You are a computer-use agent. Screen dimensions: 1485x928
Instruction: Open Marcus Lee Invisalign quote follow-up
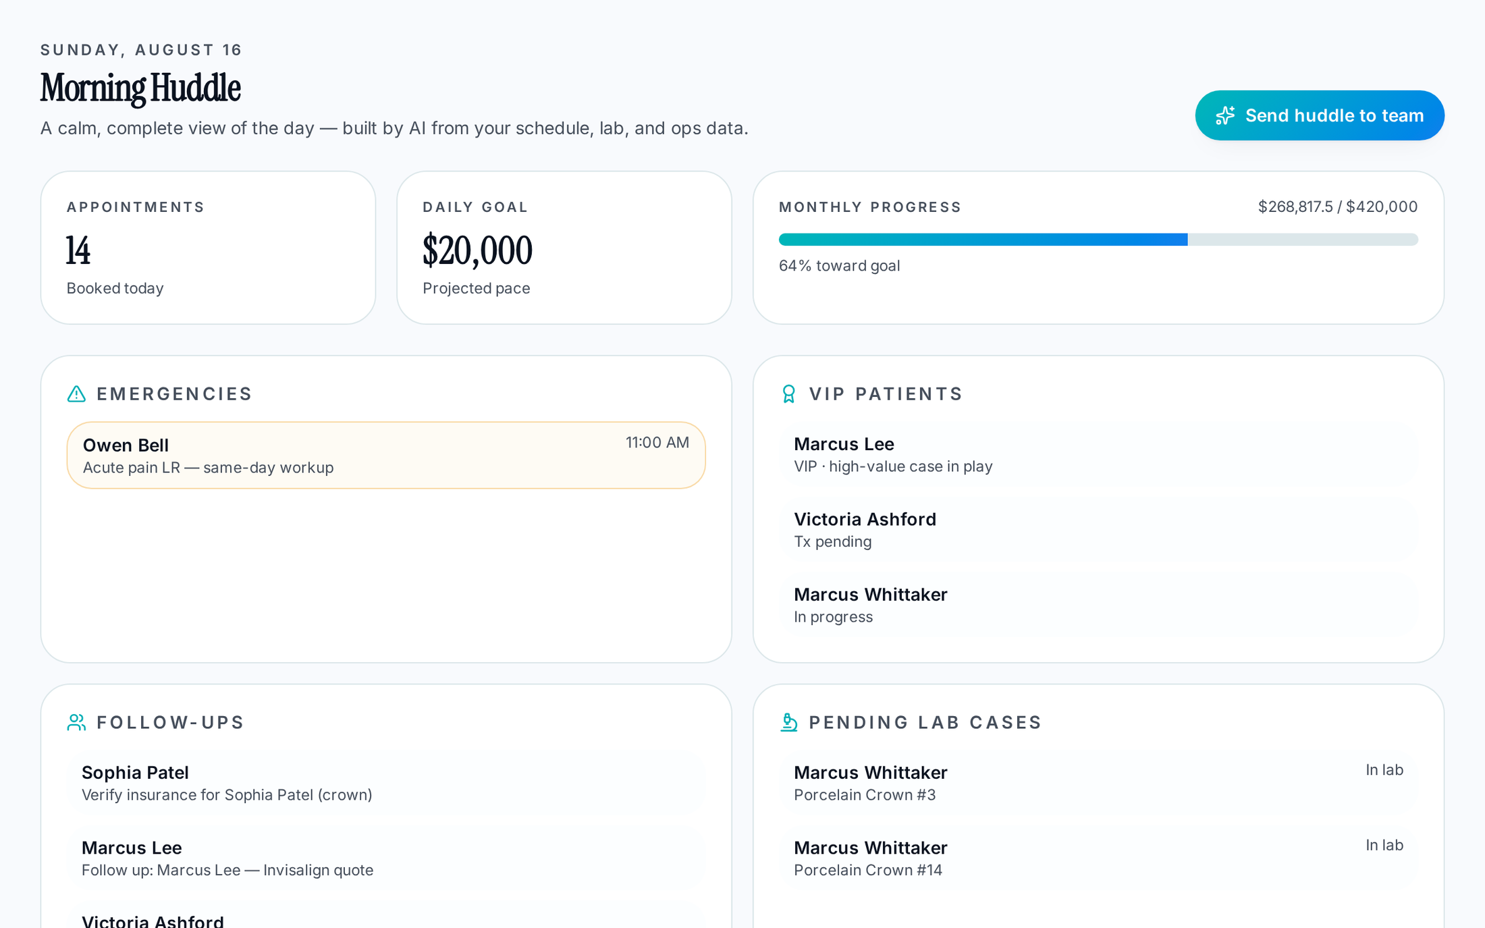click(386, 858)
